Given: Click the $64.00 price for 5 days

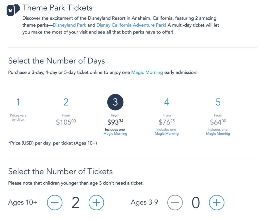Looking at the screenshot, I should click(218, 122).
